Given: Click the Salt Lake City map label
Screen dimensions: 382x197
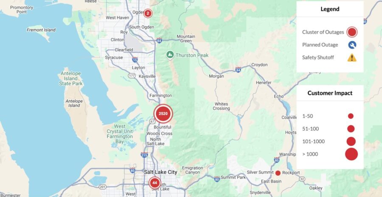Looking at the screenshot, I should pos(160,172).
